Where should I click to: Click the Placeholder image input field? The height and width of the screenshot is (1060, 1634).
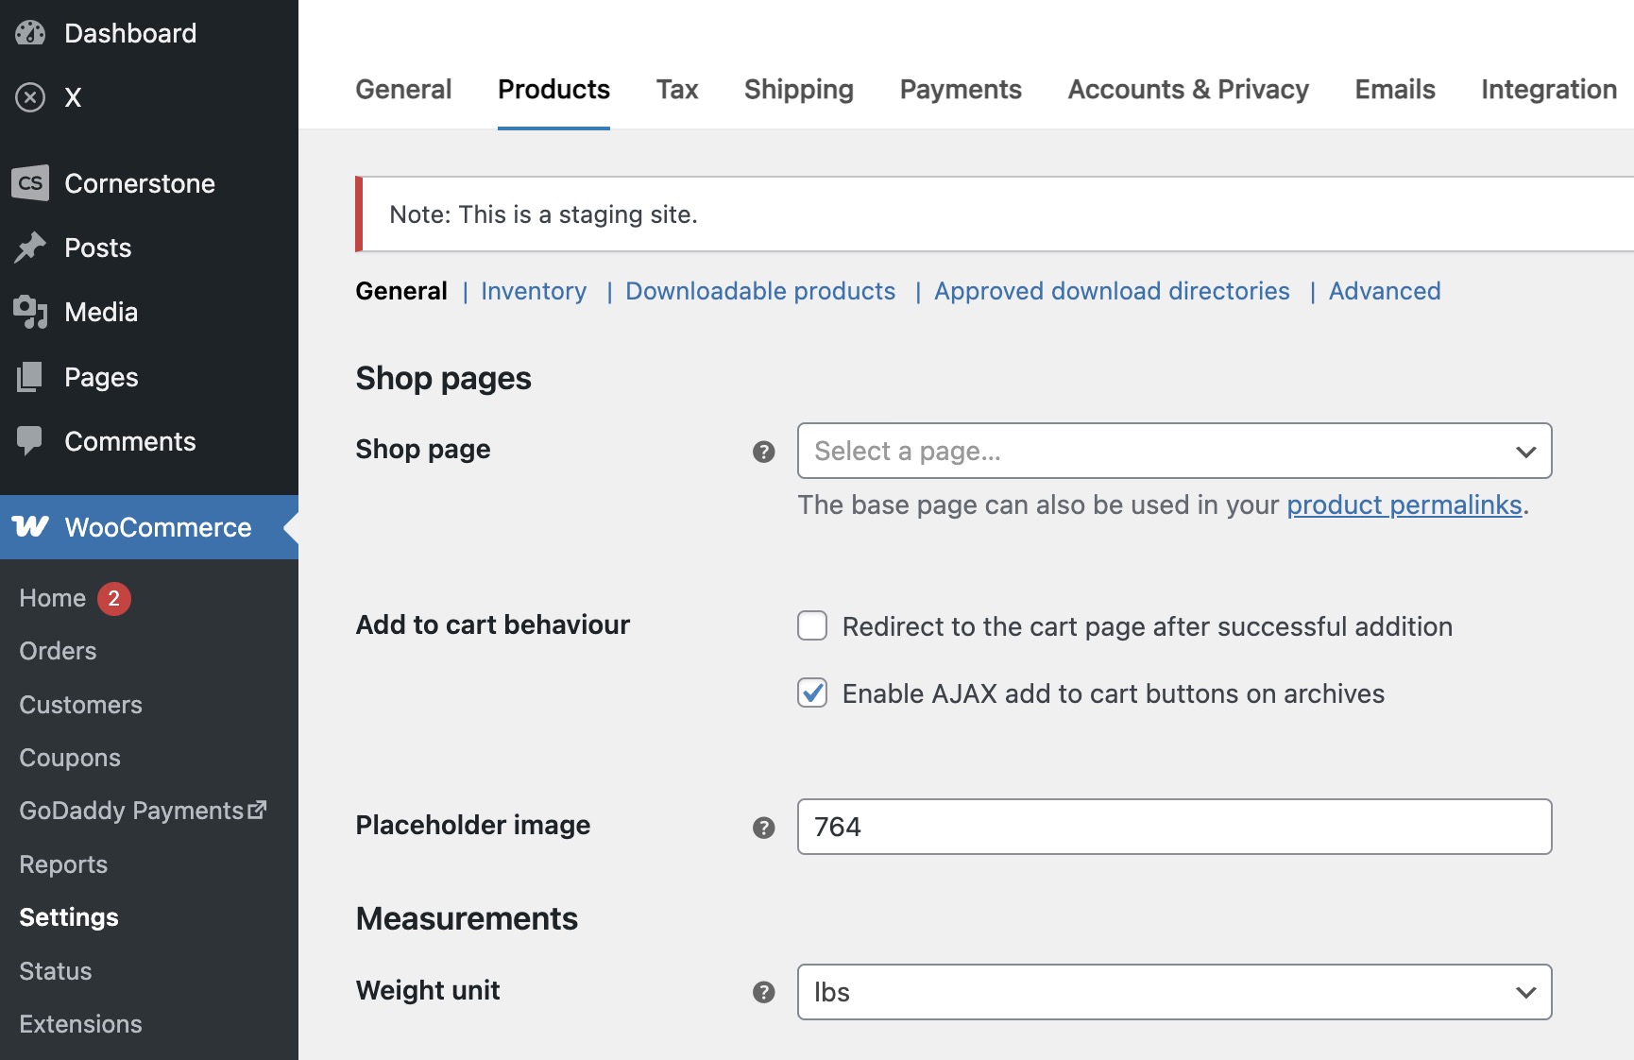click(1174, 827)
